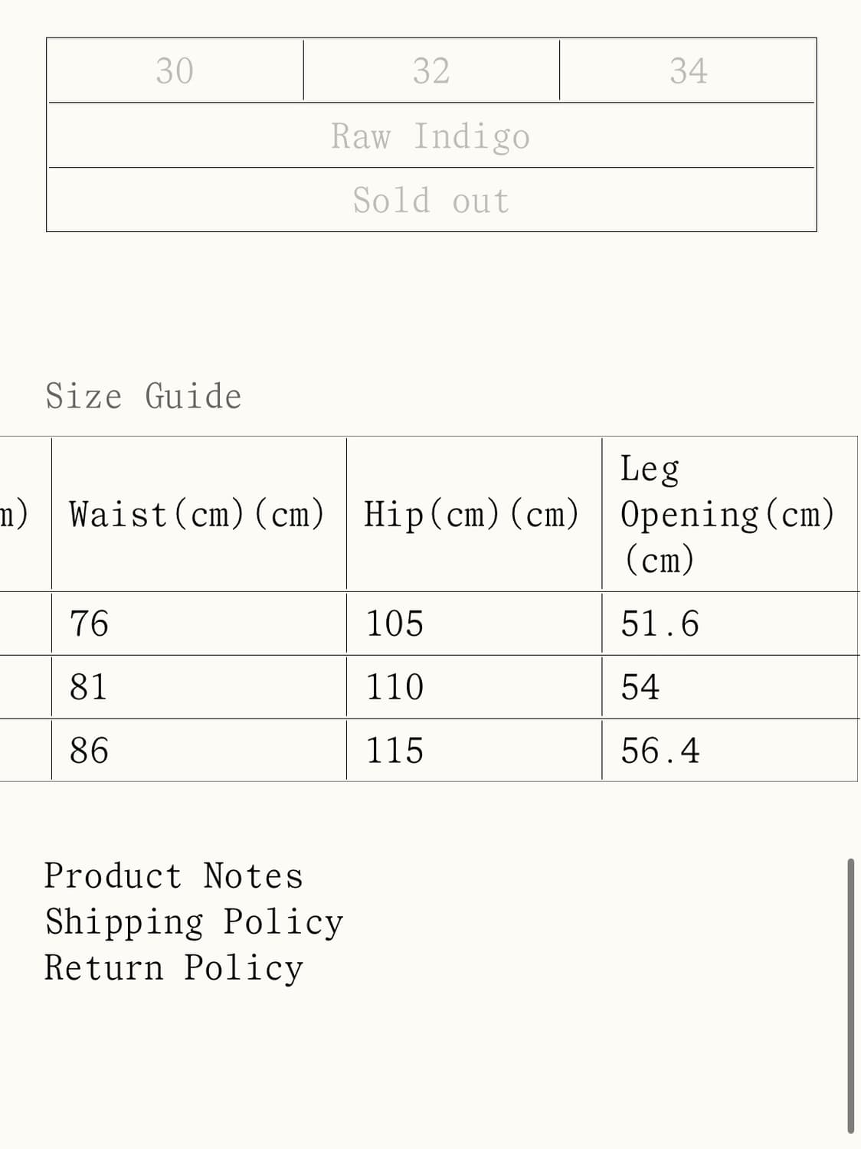
Task: Expand the Return Policy section
Action: (174, 967)
